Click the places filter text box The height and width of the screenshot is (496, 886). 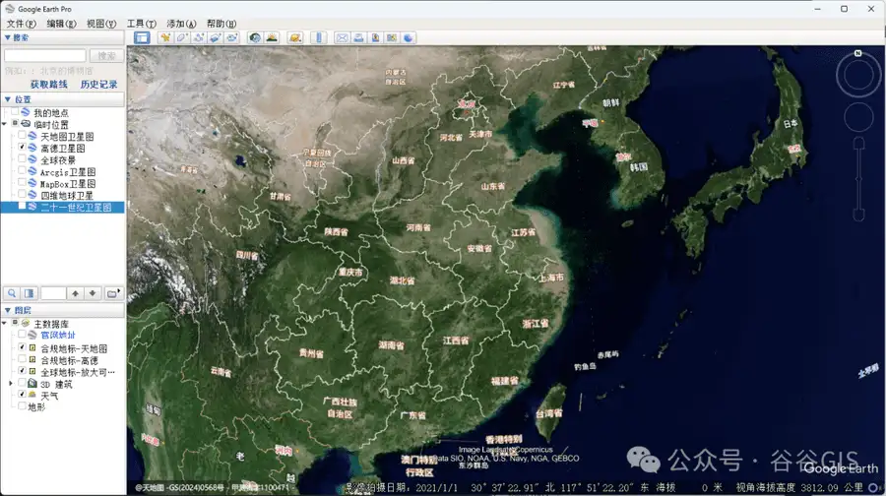coord(53,293)
